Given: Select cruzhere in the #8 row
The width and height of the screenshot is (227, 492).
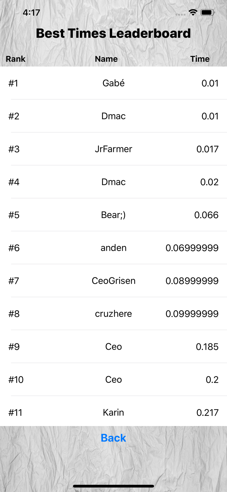Looking at the screenshot, I should (x=113, y=314).
